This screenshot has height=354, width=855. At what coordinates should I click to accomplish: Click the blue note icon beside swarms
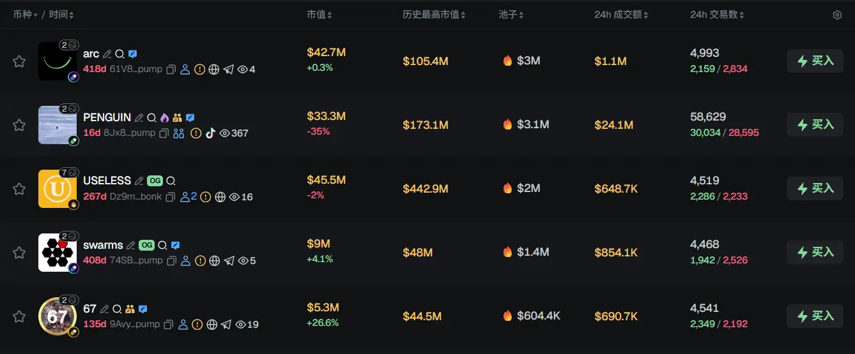176,246
